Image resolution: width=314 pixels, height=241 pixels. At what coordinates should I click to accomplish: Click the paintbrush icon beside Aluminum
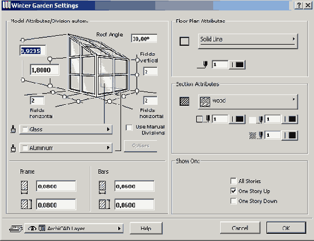pyautogui.click(x=13, y=148)
